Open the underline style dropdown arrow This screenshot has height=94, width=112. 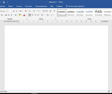click(4, 15)
